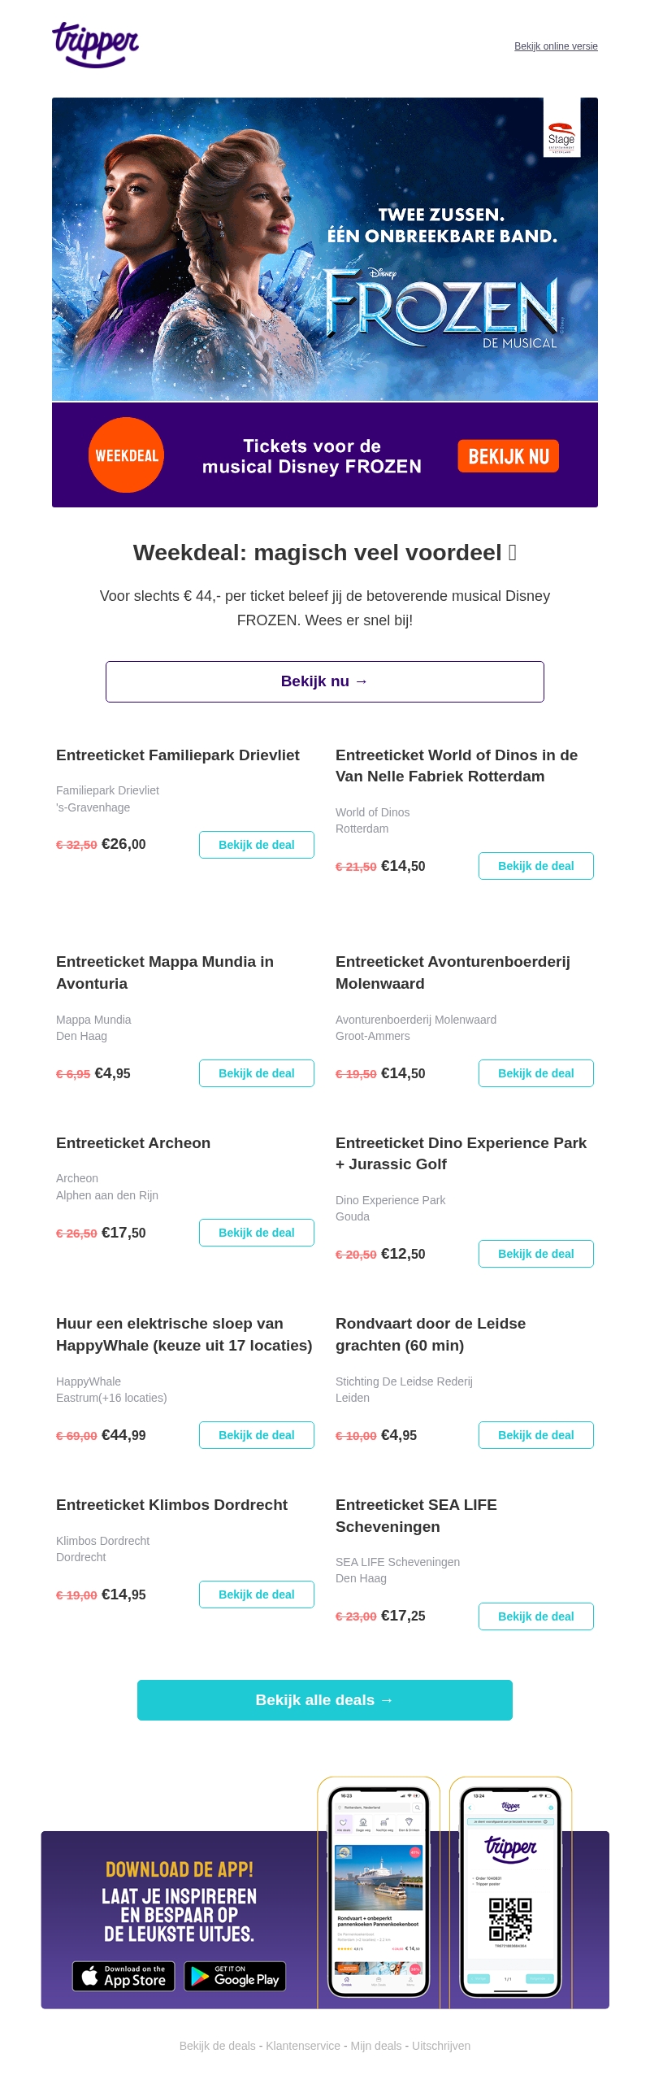Click the Uitschrijven footer link
This screenshot has width=650, height=2084.
tap(441, 2046)
